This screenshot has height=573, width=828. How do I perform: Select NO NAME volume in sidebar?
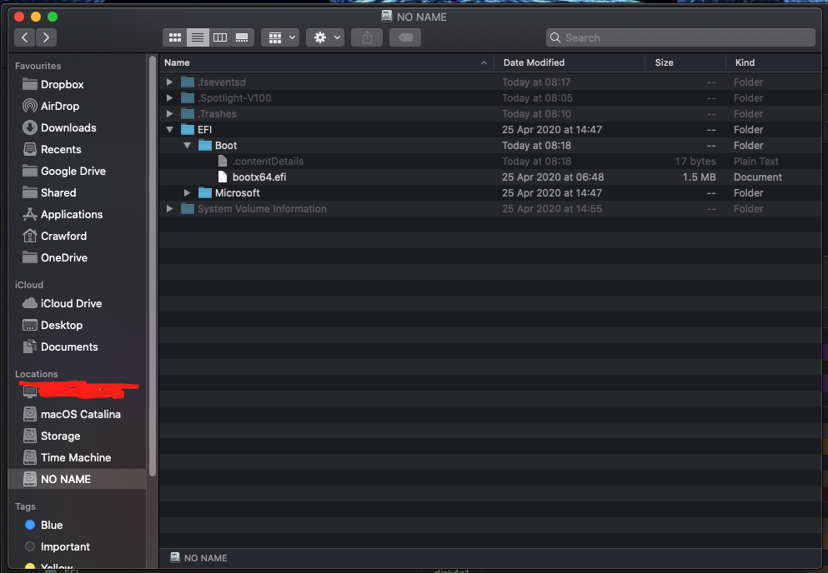[x=78, y=479]
